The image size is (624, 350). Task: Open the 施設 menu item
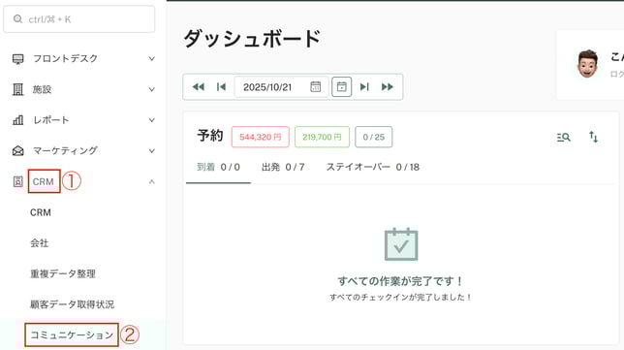(42, 89)
